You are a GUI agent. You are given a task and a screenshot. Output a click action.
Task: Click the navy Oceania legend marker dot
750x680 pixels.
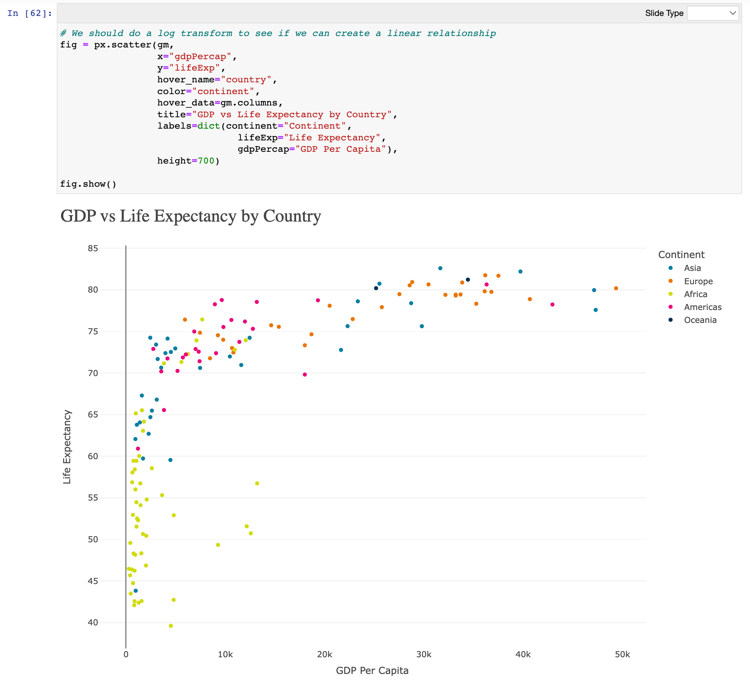[670, 320]
